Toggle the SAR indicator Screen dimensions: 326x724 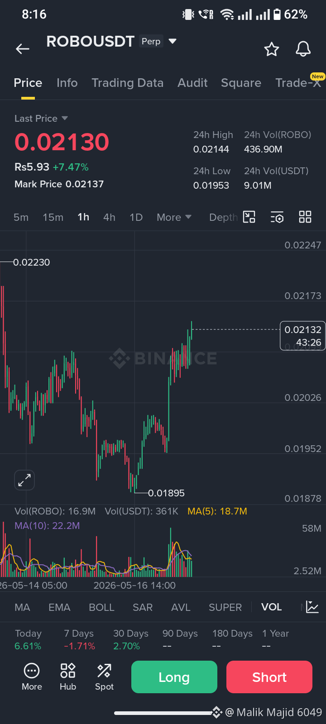(143, 607)
